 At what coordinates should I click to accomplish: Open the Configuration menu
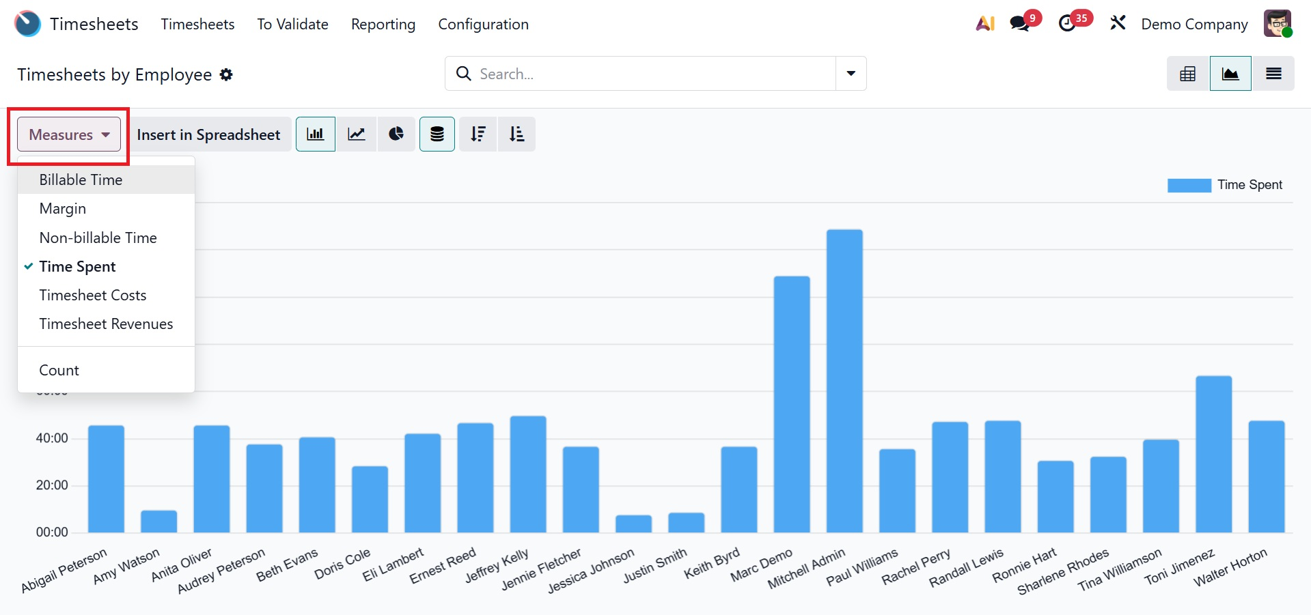point(483,25)
